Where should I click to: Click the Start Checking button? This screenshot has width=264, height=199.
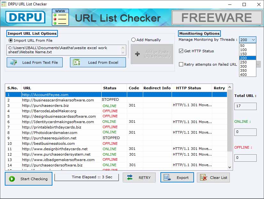tap(29, 179)
